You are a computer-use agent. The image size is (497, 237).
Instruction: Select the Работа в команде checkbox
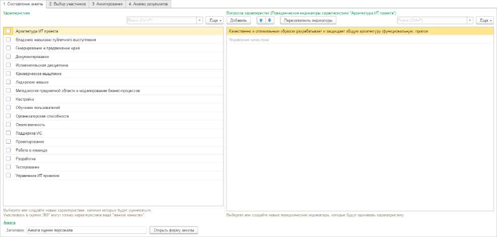point(8,150)
